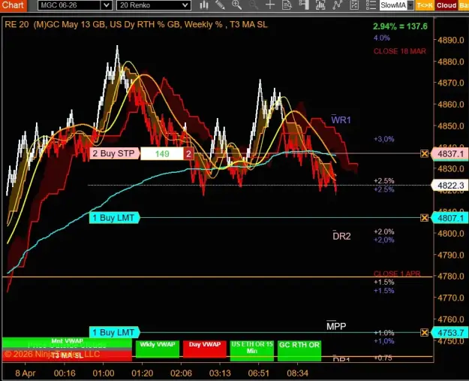Click the WR1 pivot label
The width and height of the screenshot is (469, 381).
point(341,119)
